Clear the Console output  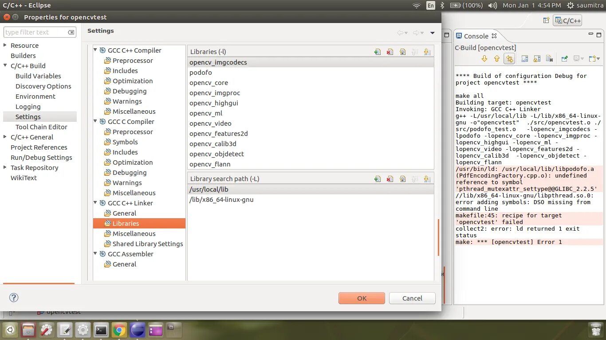tap(549, 58)
